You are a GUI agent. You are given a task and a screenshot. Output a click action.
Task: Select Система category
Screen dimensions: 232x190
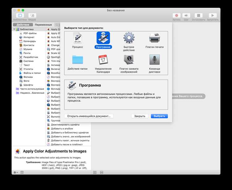pos(28,61)
